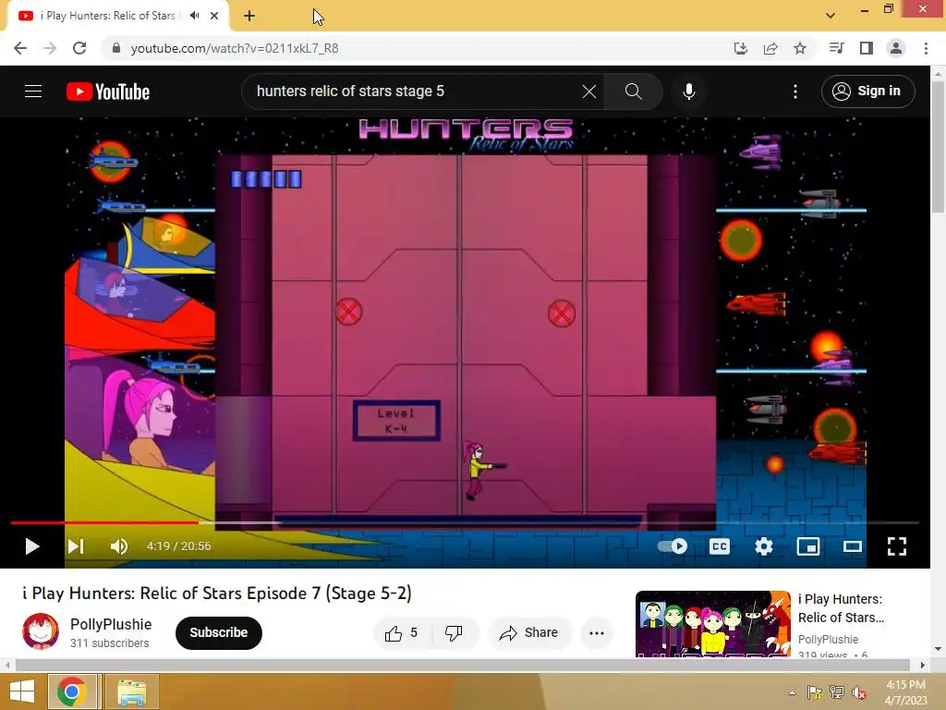946x710 pixels.
Task: Open YouTube settings three-dot menu
Action: (x=795, y=92)
